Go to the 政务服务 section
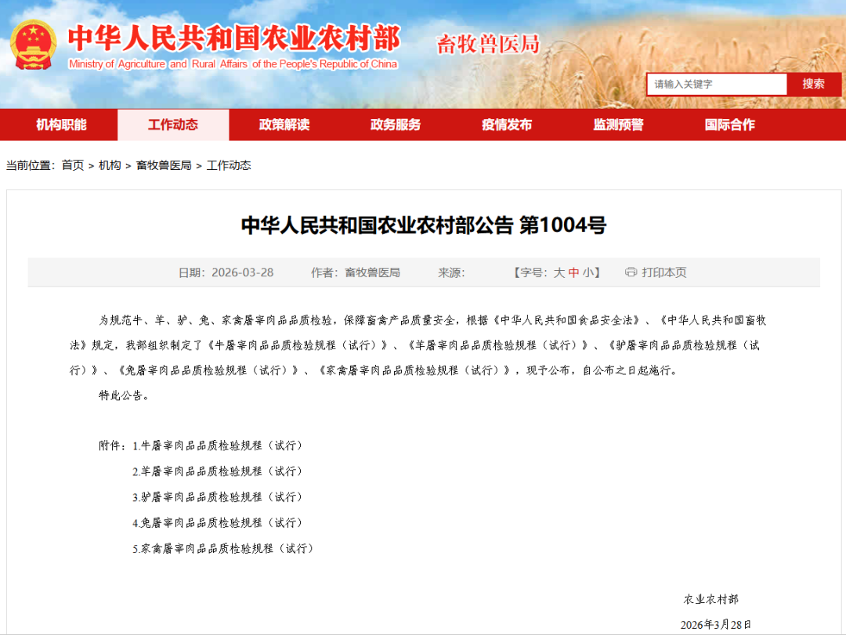Screen dimensions: 846x635 point(396,124)
